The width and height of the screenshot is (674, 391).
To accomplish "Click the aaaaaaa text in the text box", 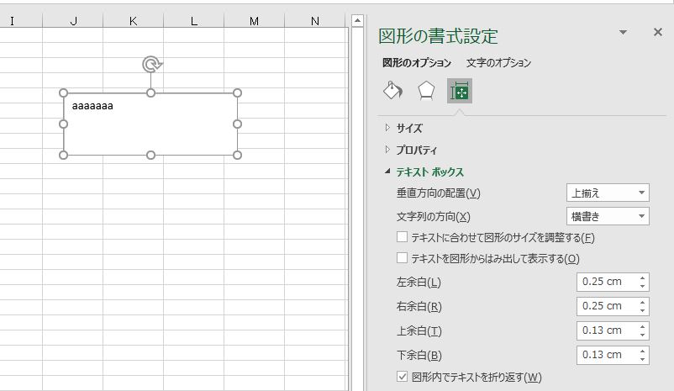I will coord(92,106).
